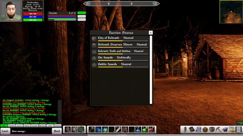Select the Orc Hoards Unfriendly status text
The image size is (243, 136).
point(124,58)
